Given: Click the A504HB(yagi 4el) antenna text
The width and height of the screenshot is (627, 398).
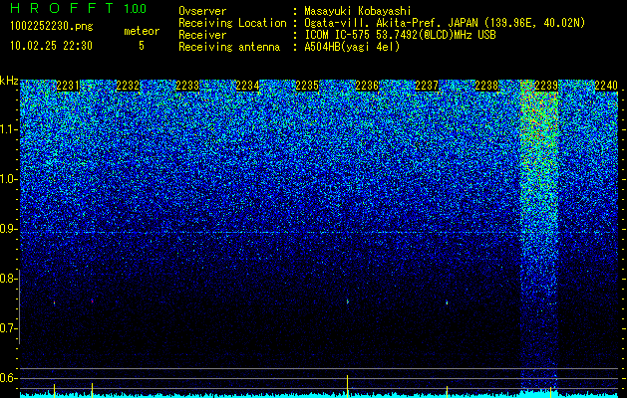Looking at the screenshot, I should [352, 47].
